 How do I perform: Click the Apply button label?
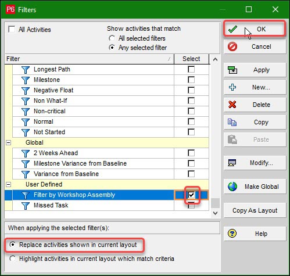262,70
